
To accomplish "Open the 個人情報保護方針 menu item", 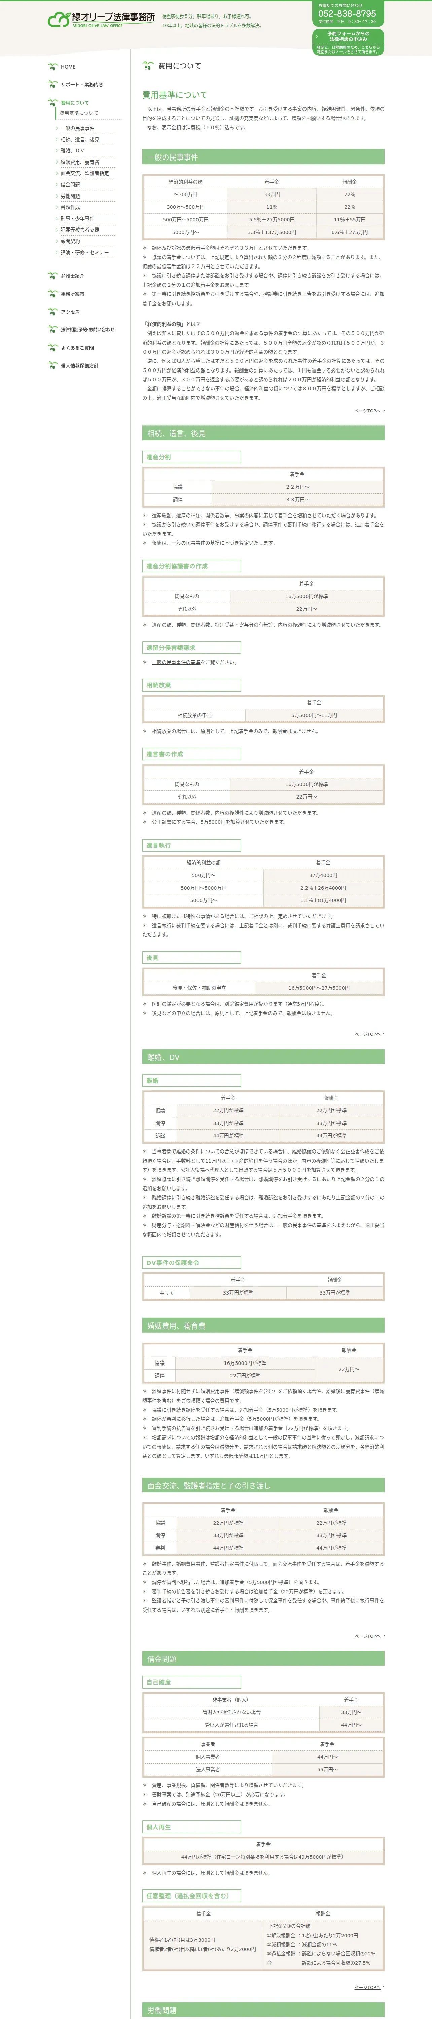I will [x=80, y=366].
